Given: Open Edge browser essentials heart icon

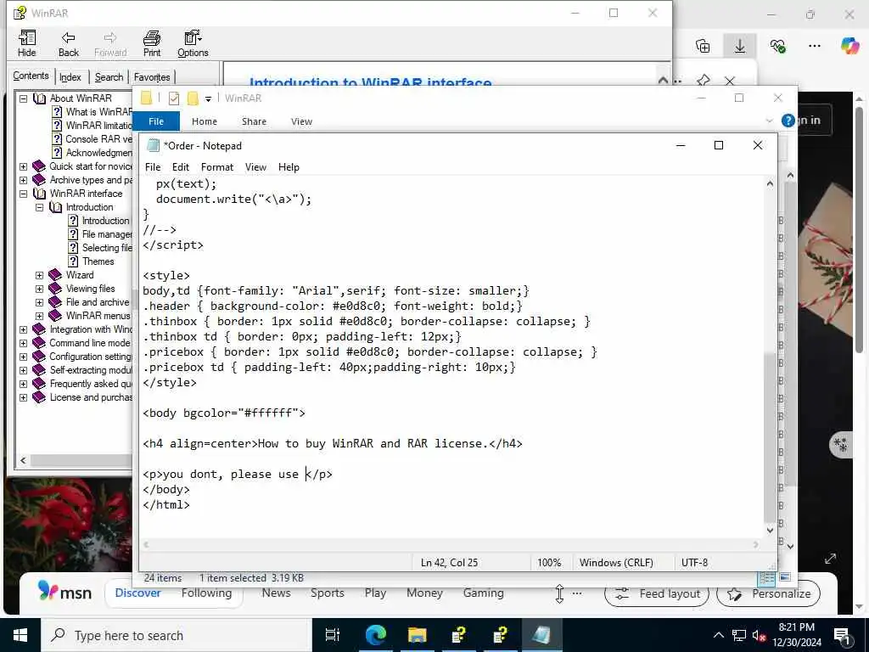Looking at the screenshot, I should pyautogui.click(x=777, y=46).
